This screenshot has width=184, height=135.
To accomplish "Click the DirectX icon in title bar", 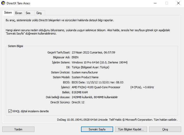I will (3, 3).
